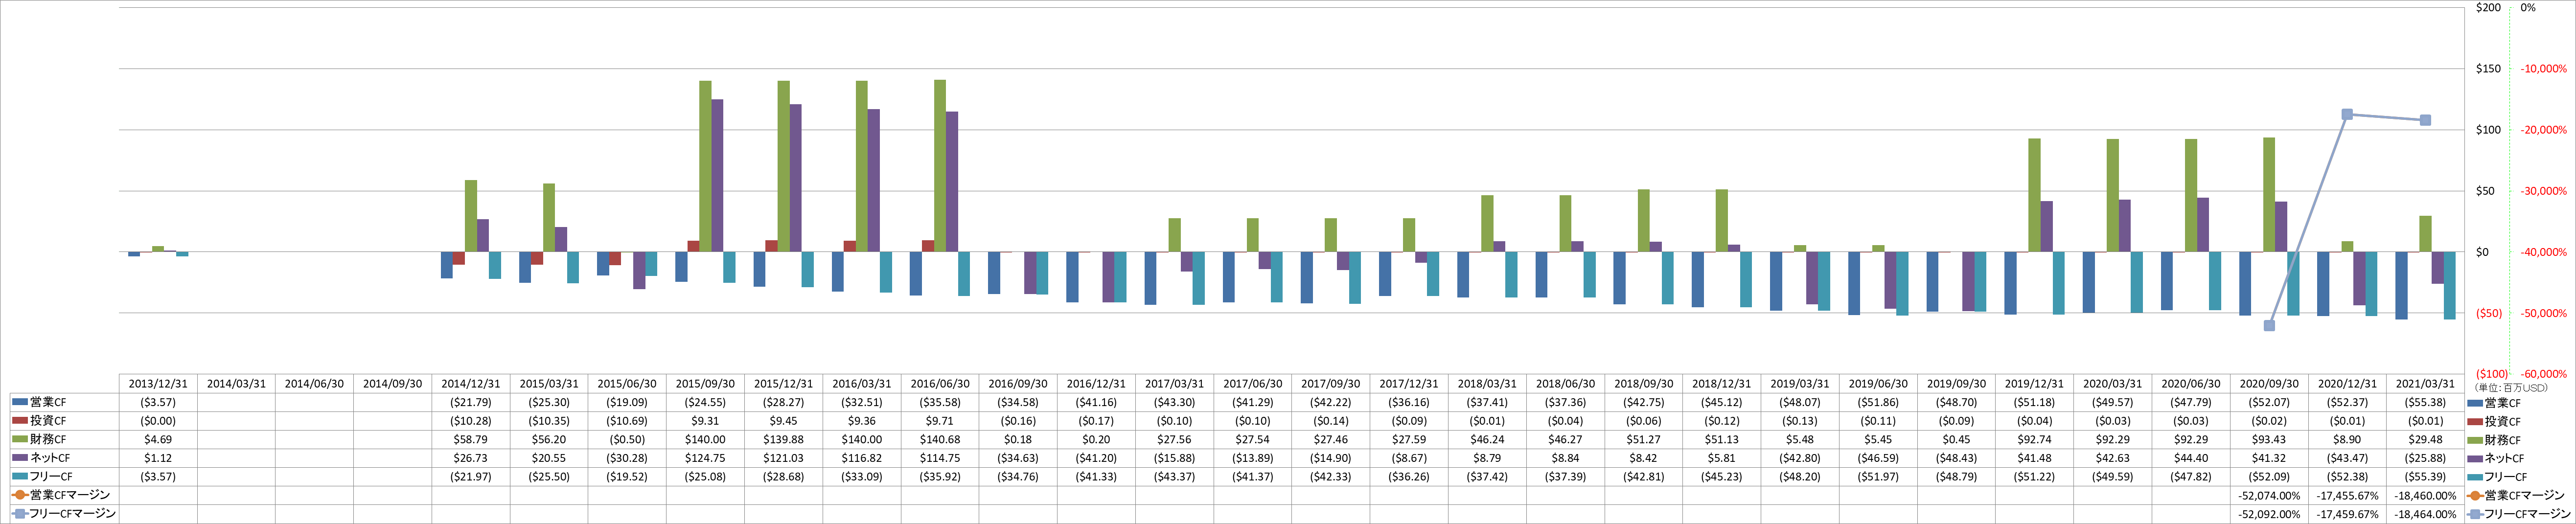Select the 2015/09/30 date column header

point(705,384)
